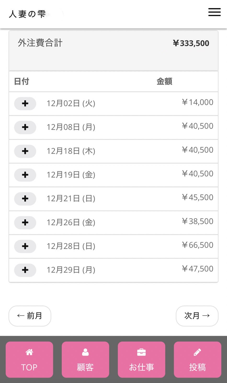Tap the person icon for 顧客
Screen dimensions: 227x383
click(x=85, y=352)
